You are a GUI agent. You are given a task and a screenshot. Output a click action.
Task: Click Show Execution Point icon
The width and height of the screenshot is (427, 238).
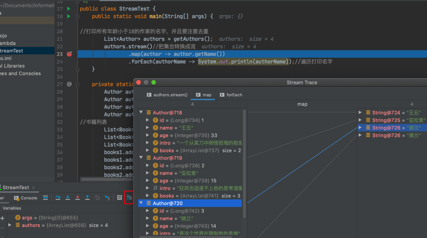pyautogui.click(x=45, y=198)
